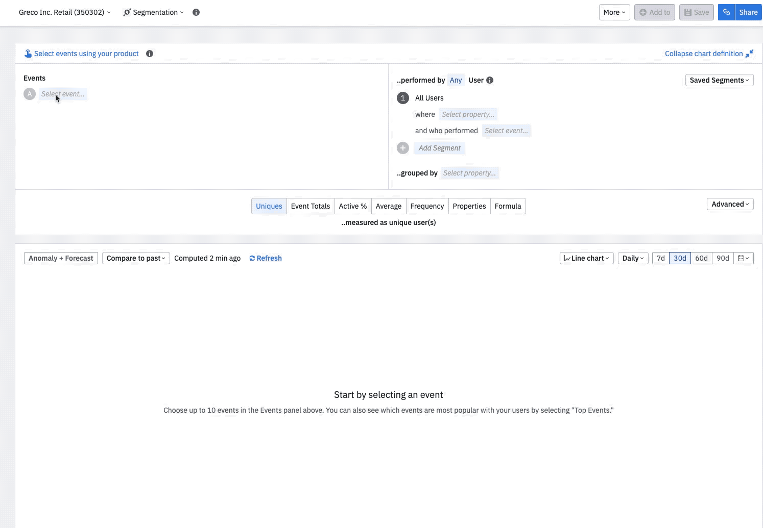This screenshot has width=763, height=528.
Task: Select the 90d date range
Action: pyautogui.click(x=723, y=258)
